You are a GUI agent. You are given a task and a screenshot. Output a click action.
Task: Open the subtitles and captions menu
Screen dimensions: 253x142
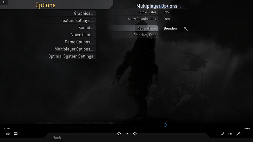(x=16, y=134)
